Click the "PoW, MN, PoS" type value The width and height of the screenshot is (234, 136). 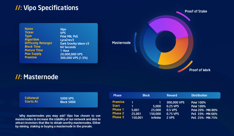(69, 36)
